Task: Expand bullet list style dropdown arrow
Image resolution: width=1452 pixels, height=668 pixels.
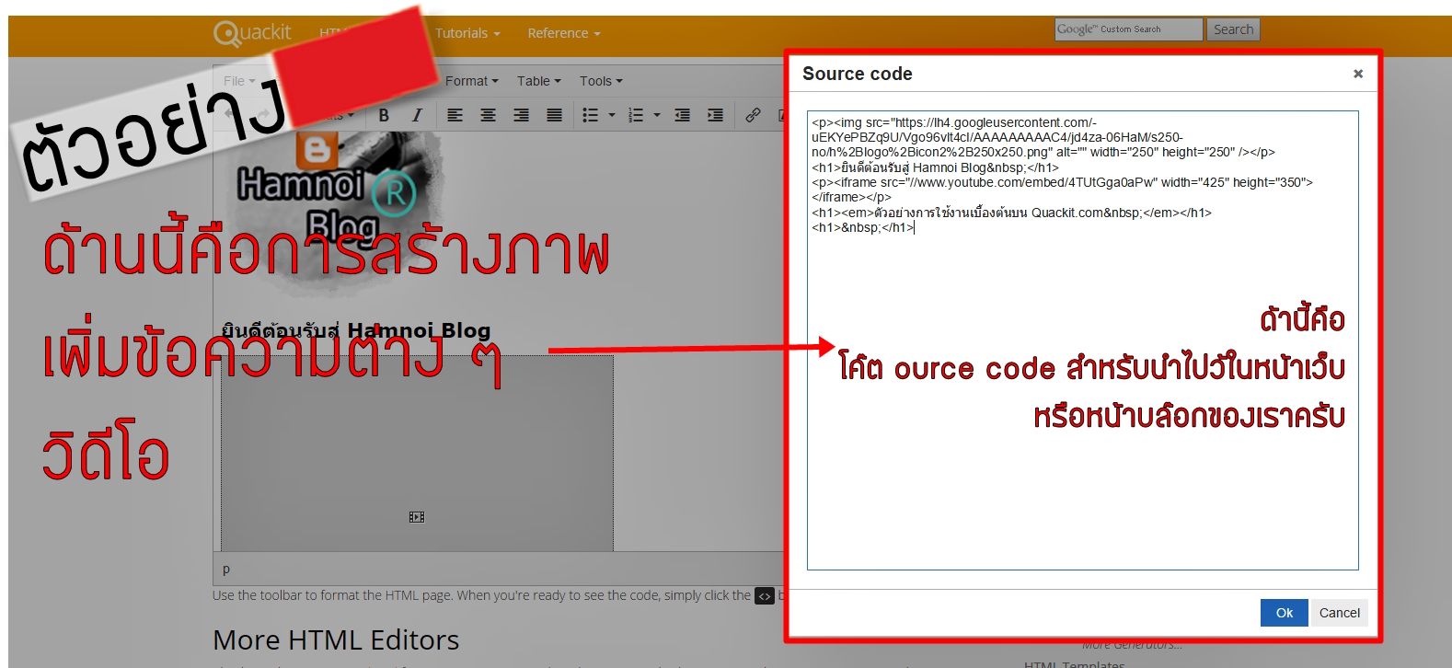Action: pos(612,115)
